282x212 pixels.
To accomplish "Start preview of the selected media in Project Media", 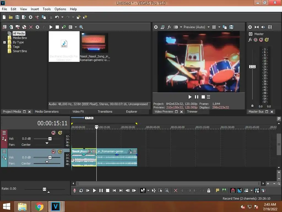I will click(x=51, y=27).
